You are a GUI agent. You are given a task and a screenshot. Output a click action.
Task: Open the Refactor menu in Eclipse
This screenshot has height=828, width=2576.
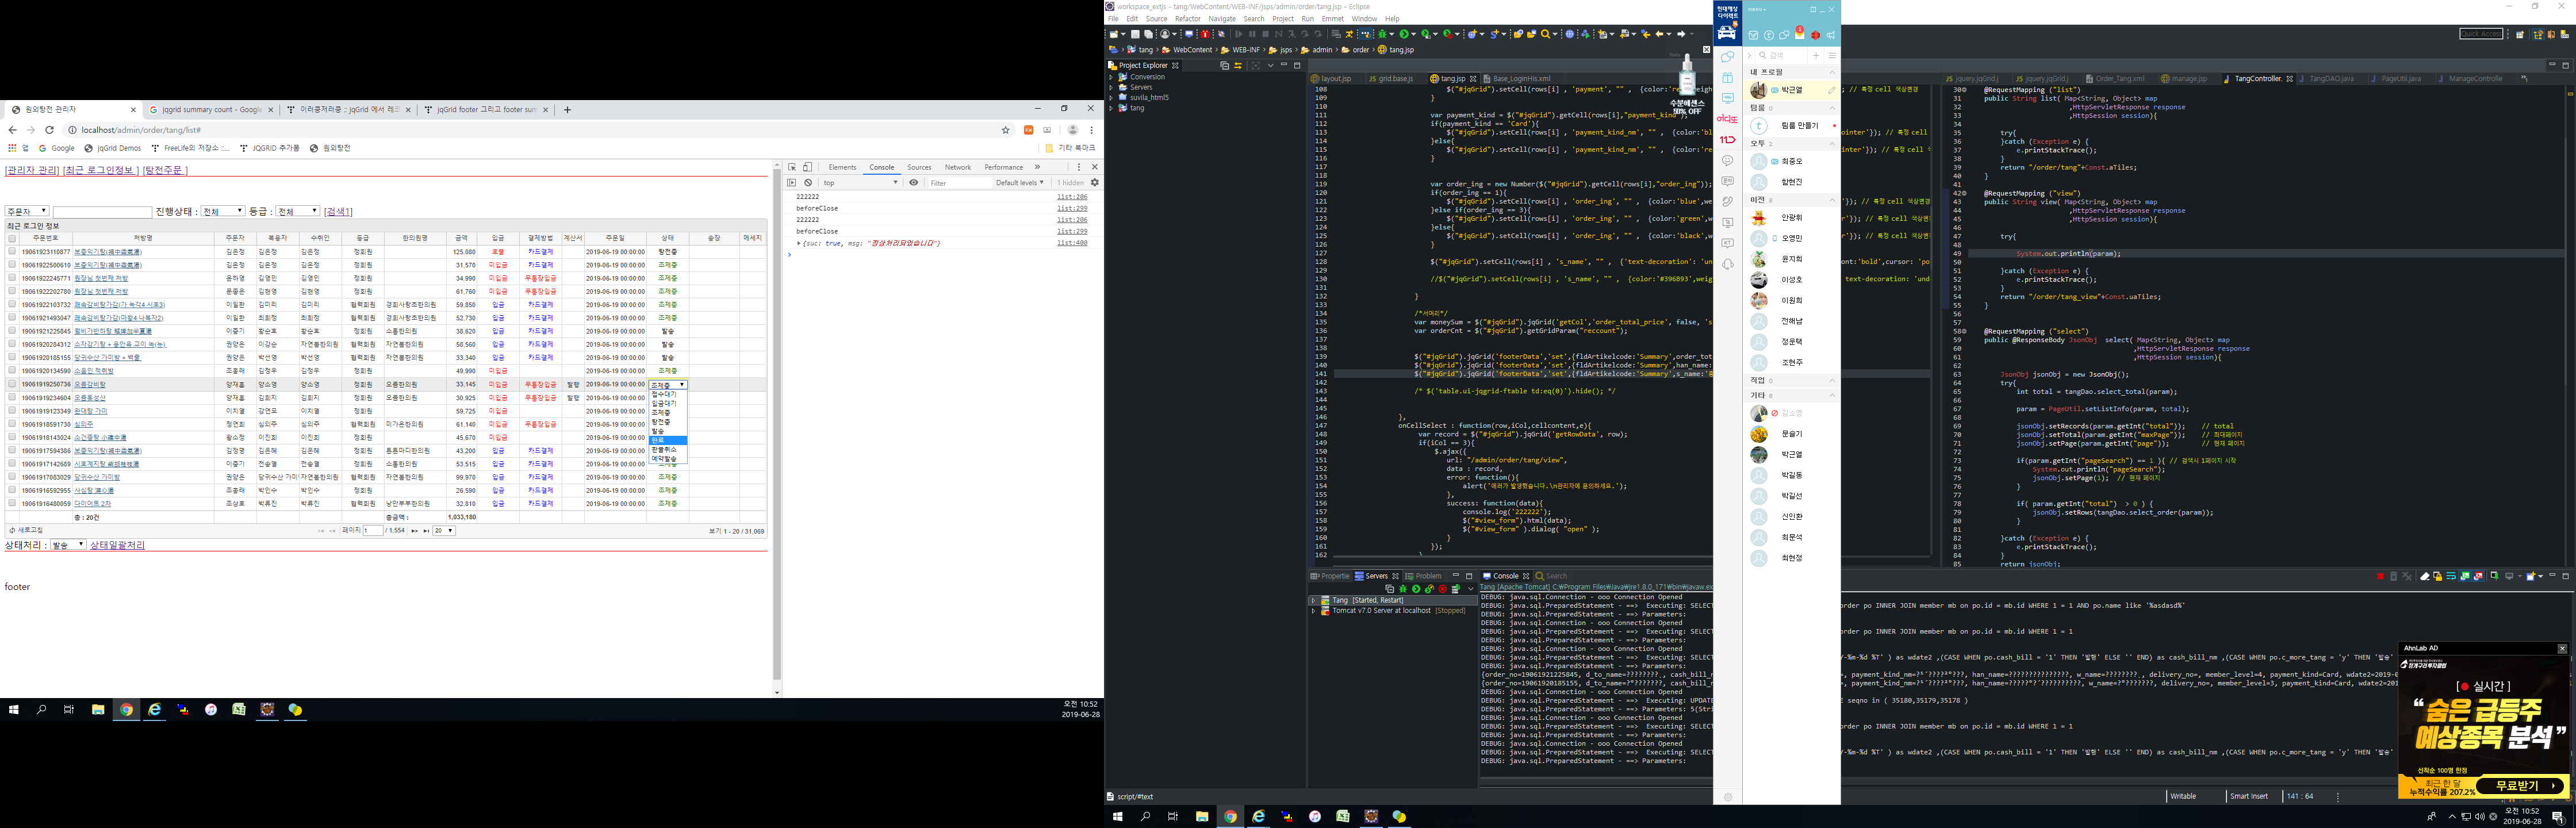click(x=1187, y=19)
